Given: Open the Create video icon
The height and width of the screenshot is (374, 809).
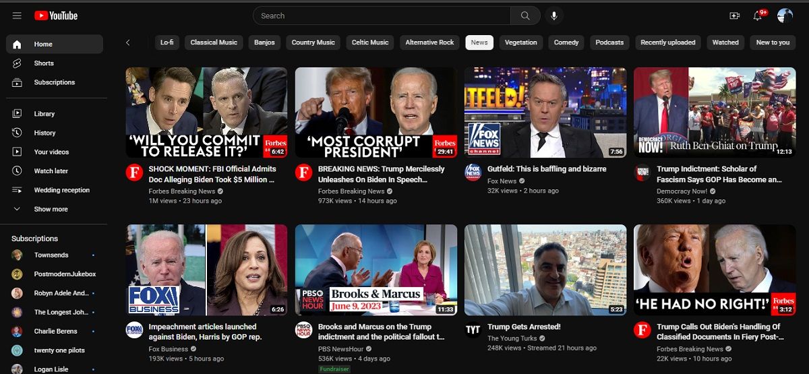Looking at the screenshot, I should (735, 15).
